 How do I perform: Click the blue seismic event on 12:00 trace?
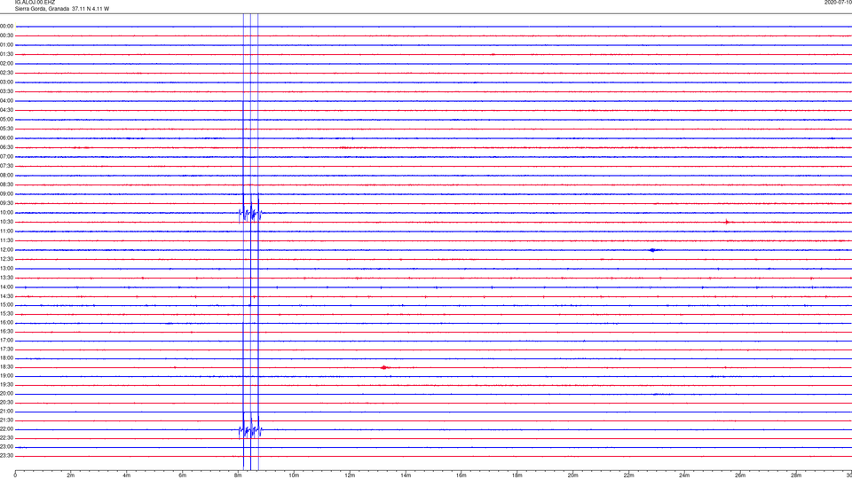point(652,250)
